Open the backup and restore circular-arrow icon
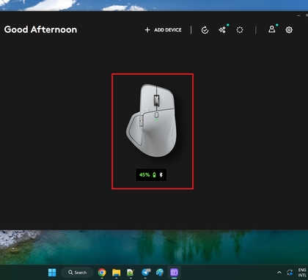The width and height of the screenshot is (308, 280). tap(205, 30)
